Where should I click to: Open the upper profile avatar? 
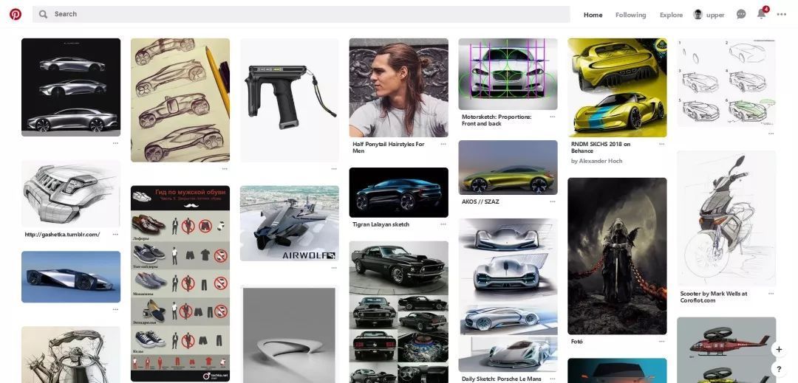tap(698, 15)
